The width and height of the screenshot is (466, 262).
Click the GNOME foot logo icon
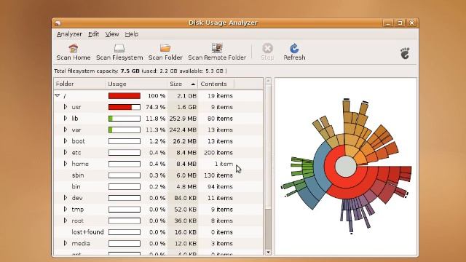coord(405,53)
